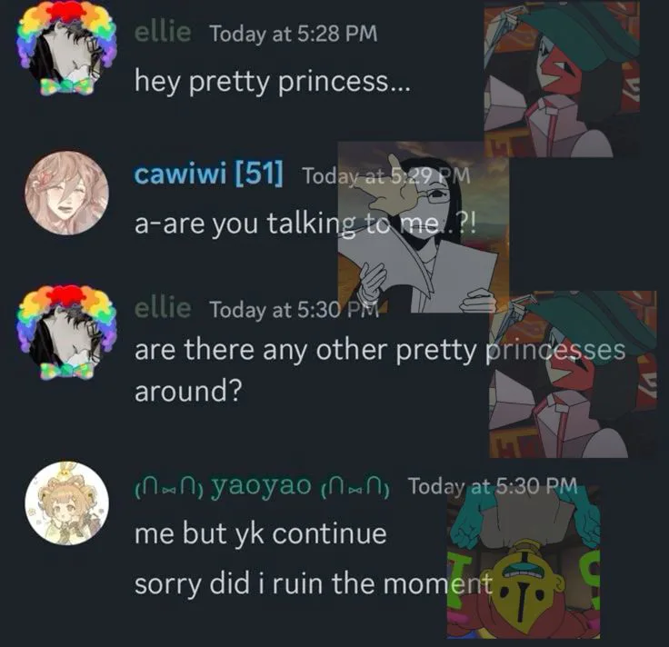669x647 pixels.
Task: Click the username cawiwi [51]
Action: [x=209, y=174]
